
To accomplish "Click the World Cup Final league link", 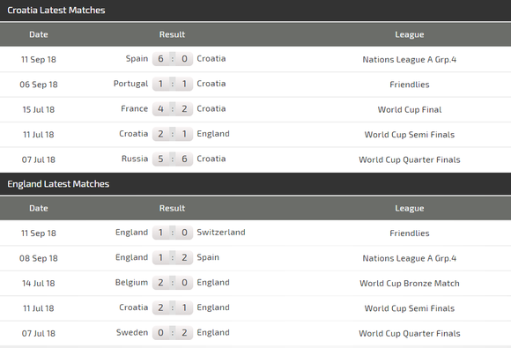I will (410, 109).
